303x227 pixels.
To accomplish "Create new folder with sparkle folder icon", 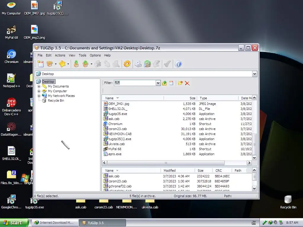I will click(x=180, y=83).
